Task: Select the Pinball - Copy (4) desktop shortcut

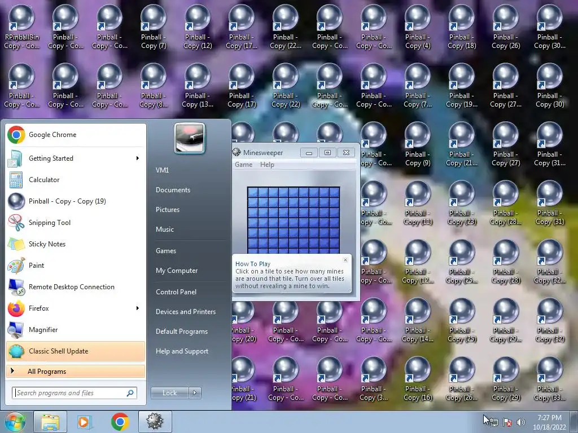Action: coord(418,28)
